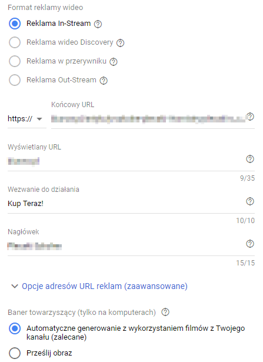Open help for Baner towarzyszący section
Viewport: 263px width, 362px height.
click(165, 313)
